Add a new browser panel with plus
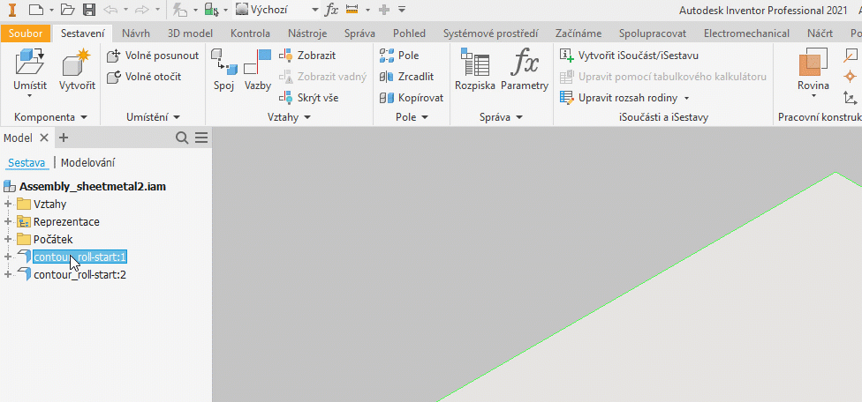Screen dimensions: 862x402 point(63,138)
